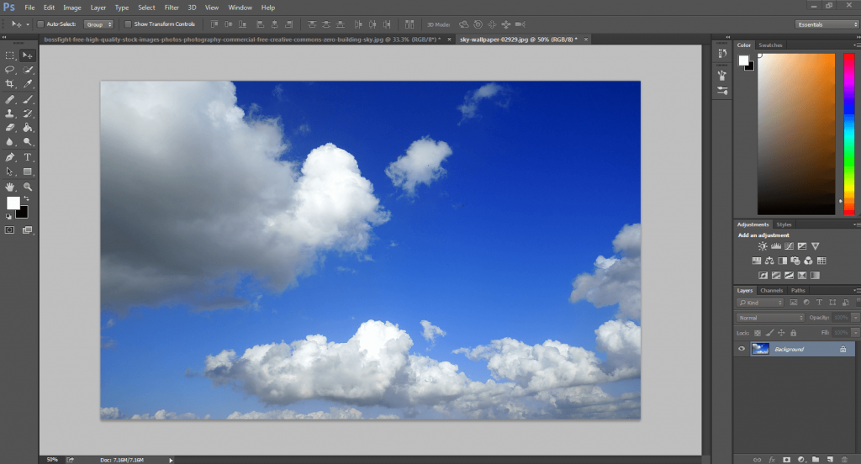Screen dimensions: 861x464
Task: Select the Hand tool
Action: [10, 187]
